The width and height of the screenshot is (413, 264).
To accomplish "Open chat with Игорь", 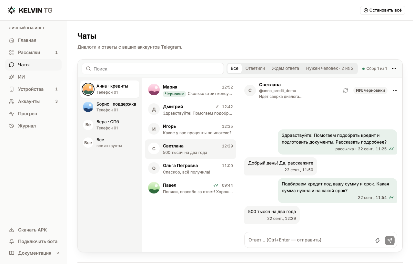I will click(x=190, y=129).
